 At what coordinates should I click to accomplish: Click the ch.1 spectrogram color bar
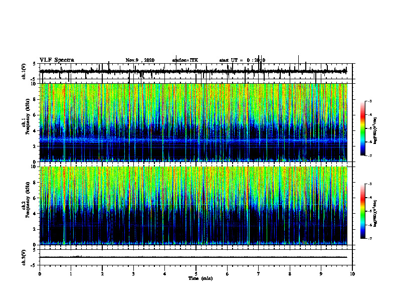[362, 128]
